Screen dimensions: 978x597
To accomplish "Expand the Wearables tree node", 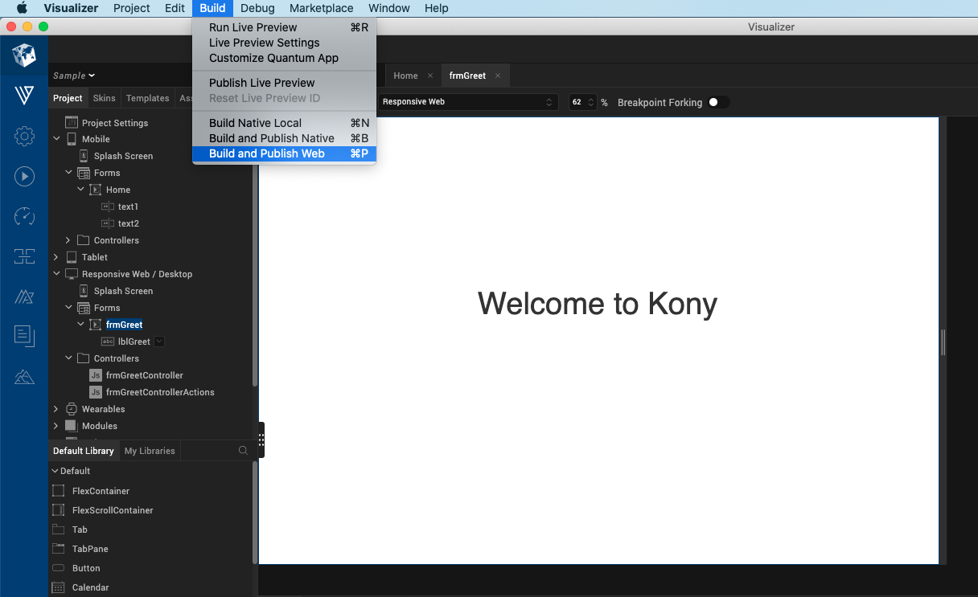I will (x=56, y=409).
